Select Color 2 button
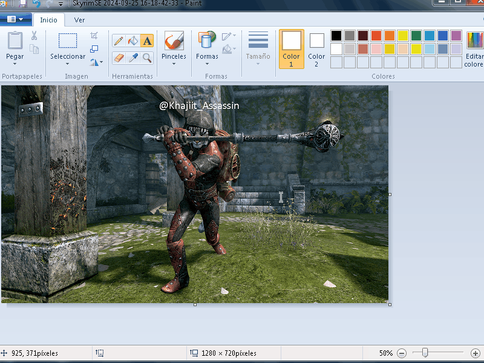 316,49
